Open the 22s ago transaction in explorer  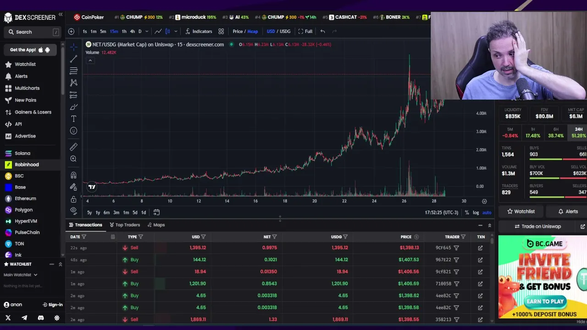tap(480, 248)
